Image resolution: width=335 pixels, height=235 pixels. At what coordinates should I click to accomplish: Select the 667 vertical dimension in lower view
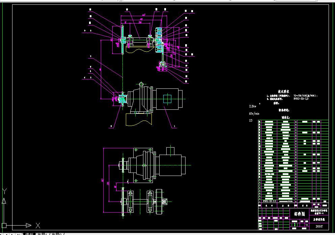coord(103,180)
